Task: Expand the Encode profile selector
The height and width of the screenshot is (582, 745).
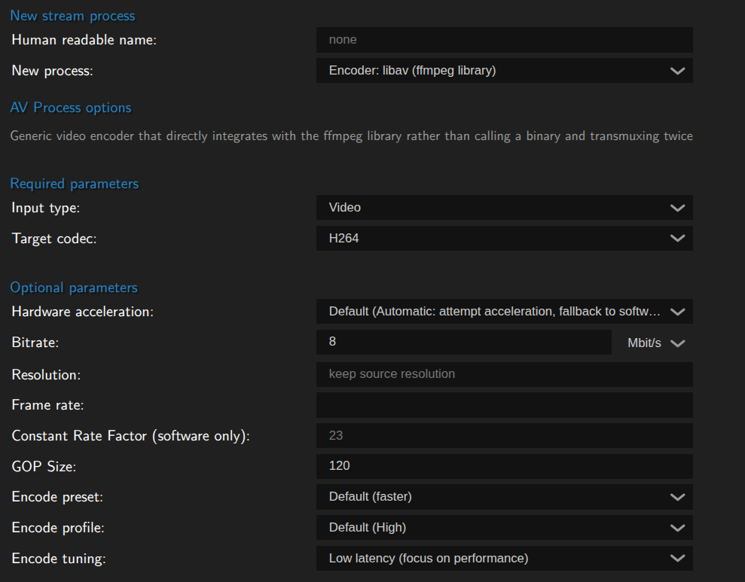Action: [x=505, y=527]
